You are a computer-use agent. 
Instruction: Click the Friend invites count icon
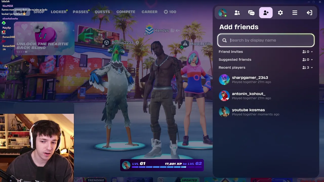(304, 52)
